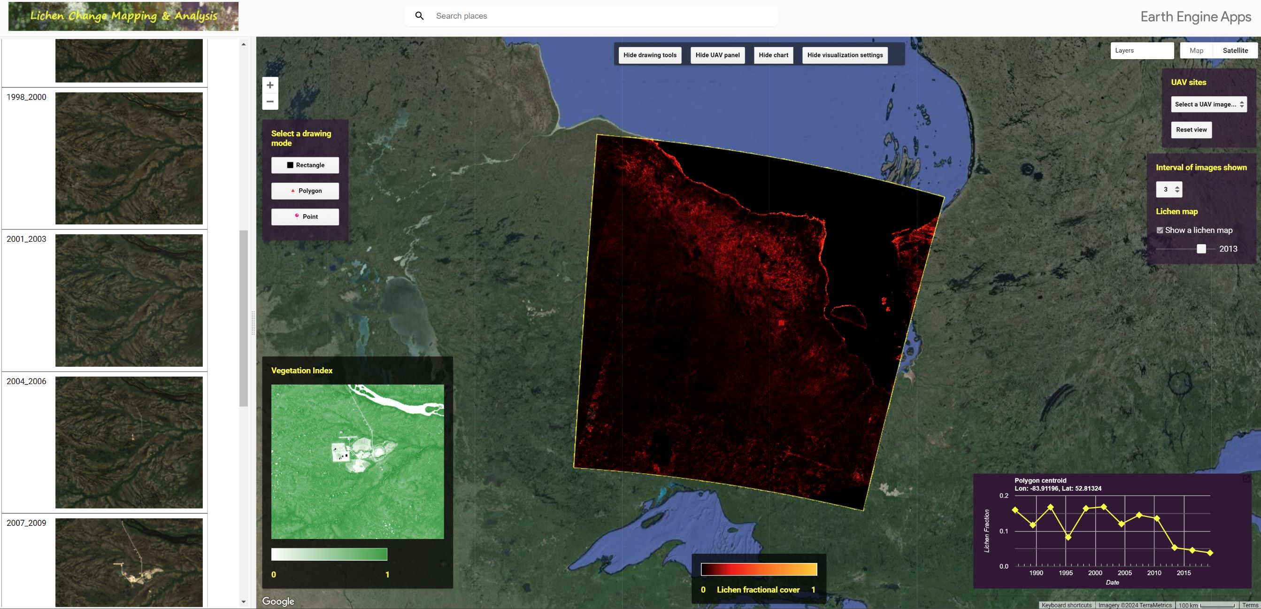Click the lichen map year slider handle
1261x609 pixels.
click(1201, 249)
